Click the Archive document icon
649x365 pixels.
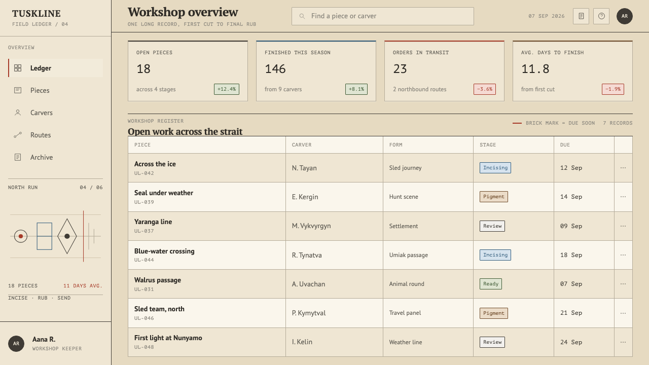(x=18, y=157)
